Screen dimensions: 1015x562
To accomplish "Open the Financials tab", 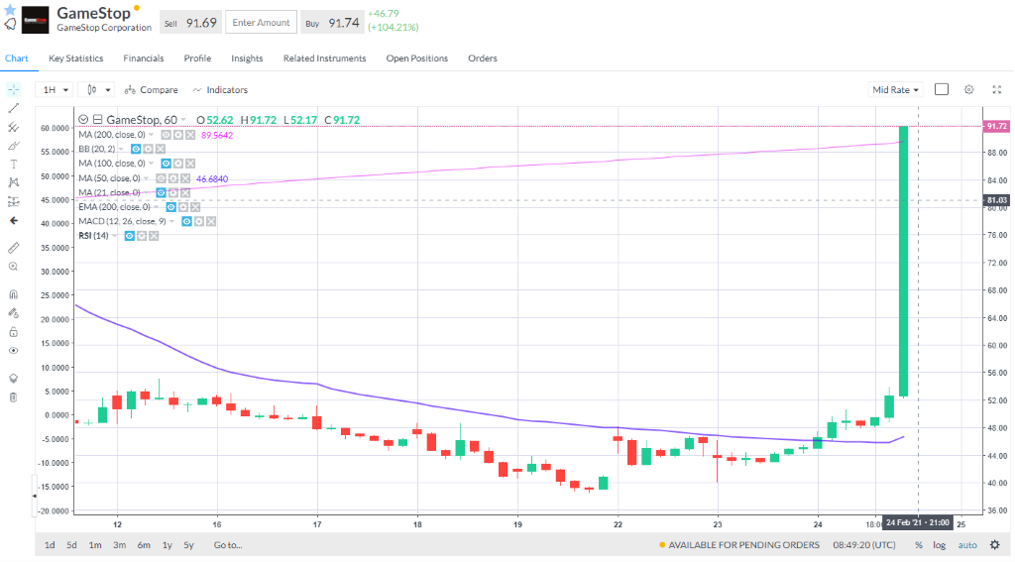I will pos(144,58).
